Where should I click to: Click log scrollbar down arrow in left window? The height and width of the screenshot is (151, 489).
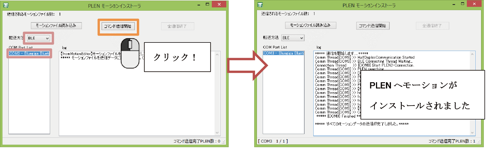tap(217, 133)
